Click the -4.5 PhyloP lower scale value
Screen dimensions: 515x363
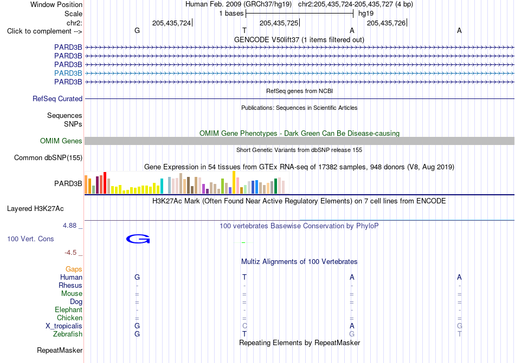(x=70, y=252)
